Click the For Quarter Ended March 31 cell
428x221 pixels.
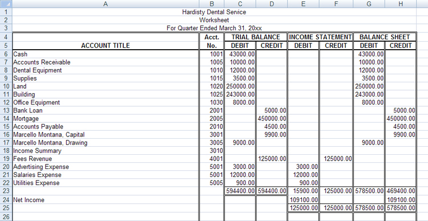click(214, 28)
